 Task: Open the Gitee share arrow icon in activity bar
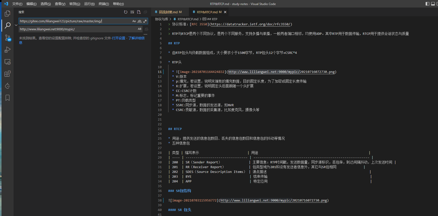[8, 86]
